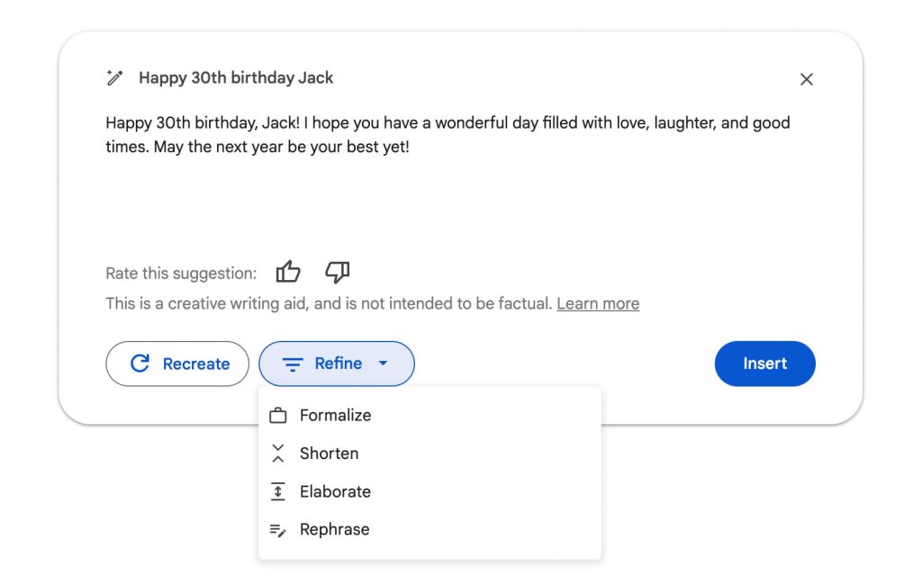Screen dimensions: 922x585
Task: Choose Formalize from the Refine menu
Action: coord(335,416)
